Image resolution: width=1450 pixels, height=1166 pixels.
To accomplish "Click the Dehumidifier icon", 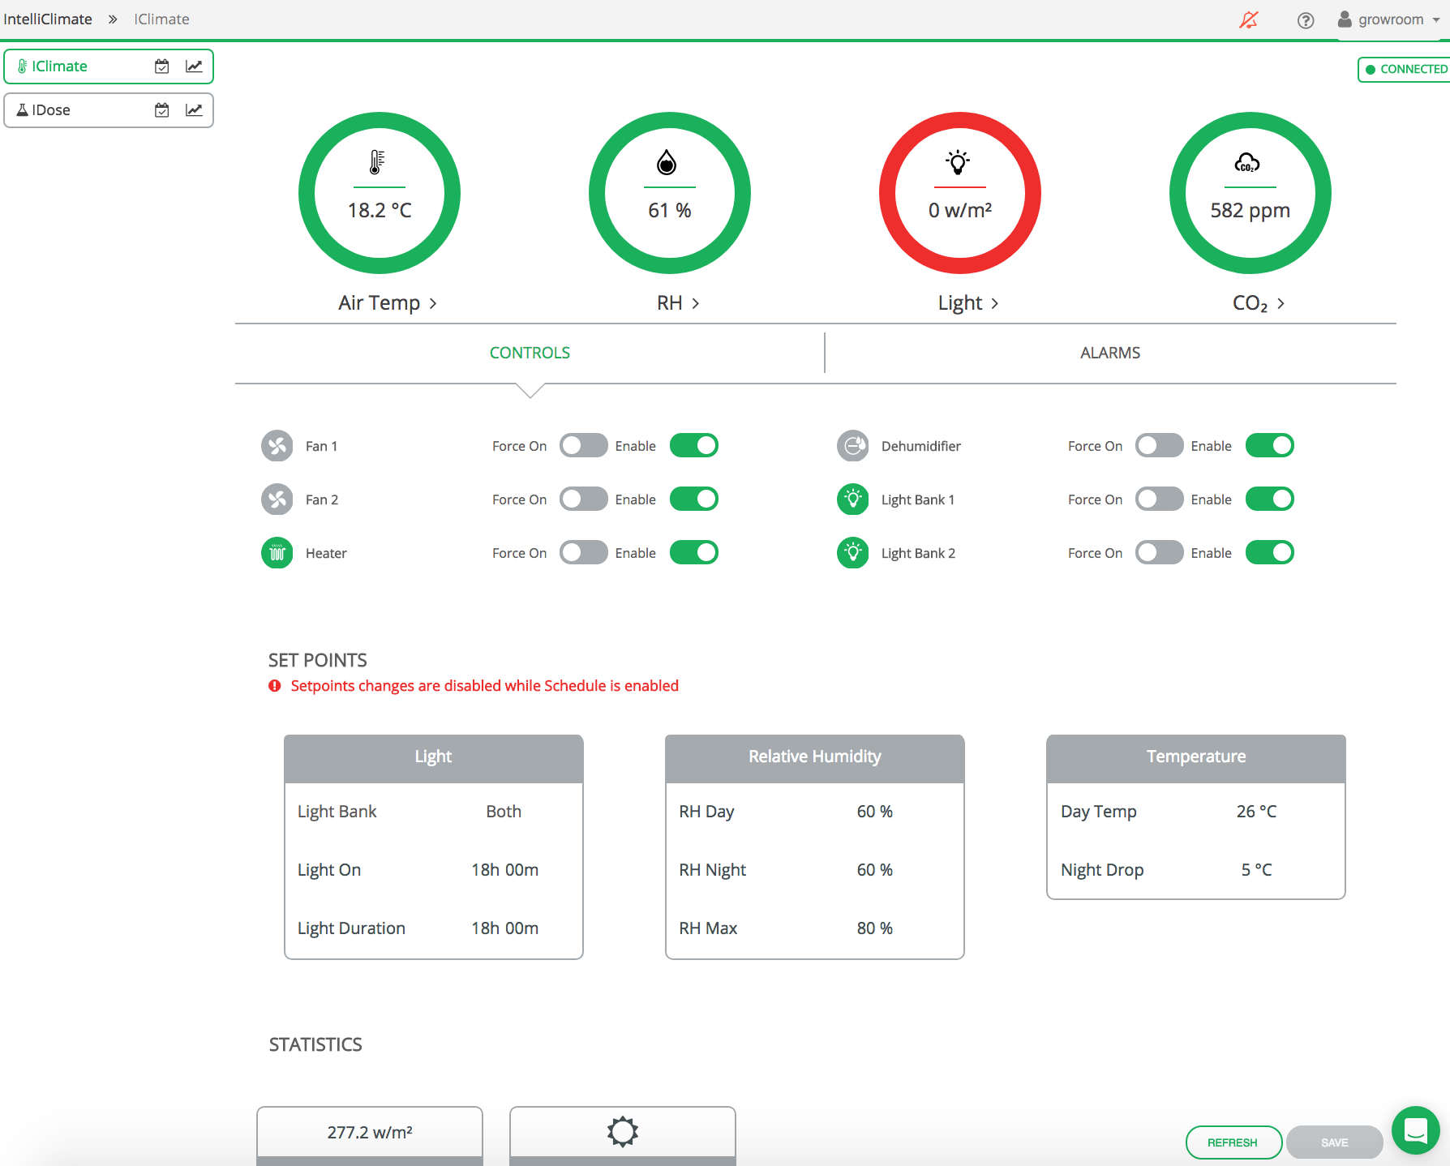I will 852,445.
